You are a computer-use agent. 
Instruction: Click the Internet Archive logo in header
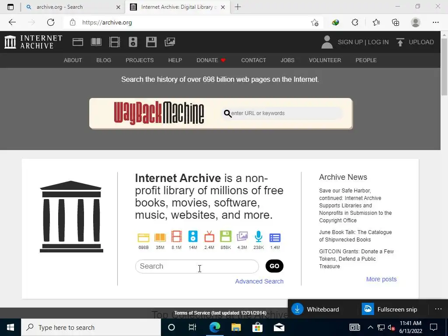tap(33, 42)
